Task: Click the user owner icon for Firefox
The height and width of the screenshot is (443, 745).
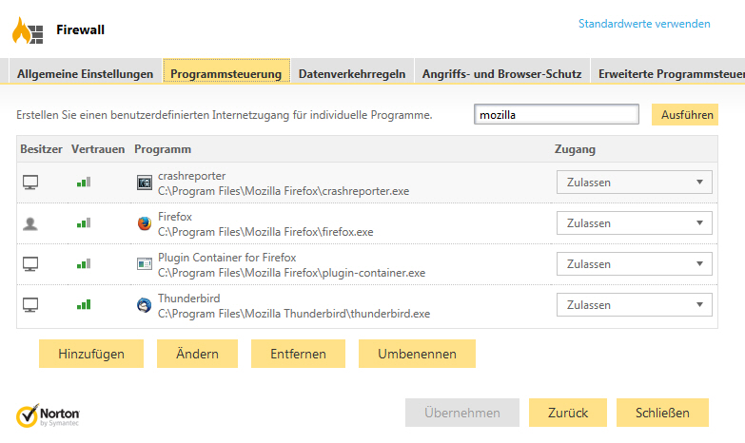Action: (30, 223)
